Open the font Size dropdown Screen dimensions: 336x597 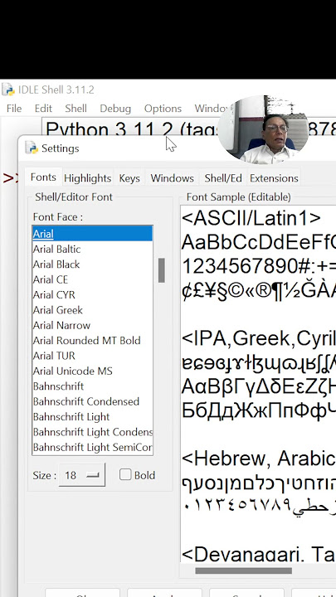(82, 475)
